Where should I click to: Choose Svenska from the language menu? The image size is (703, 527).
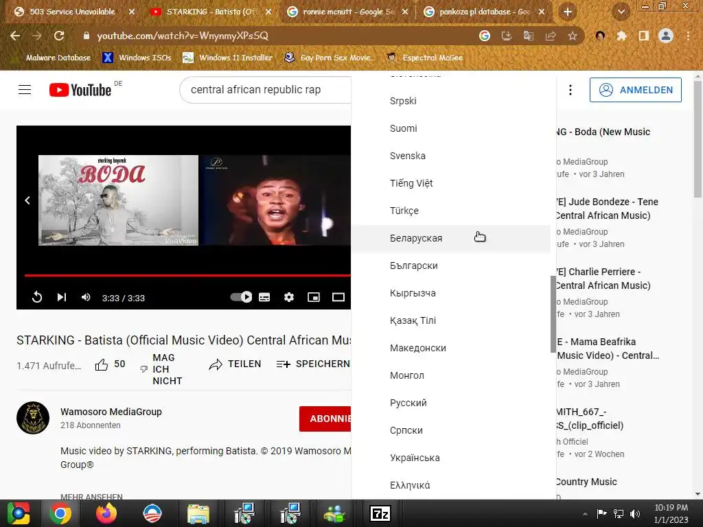tap(450, 156)
